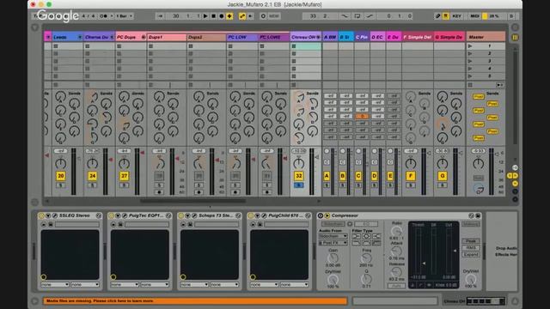Toggle track activator 24
Viewport: 550px width, 309px height.
tap(92, 176)
